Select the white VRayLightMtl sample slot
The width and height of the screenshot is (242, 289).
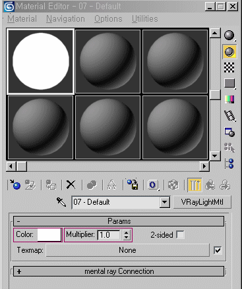pyautogui.click(x=41, y=61)
